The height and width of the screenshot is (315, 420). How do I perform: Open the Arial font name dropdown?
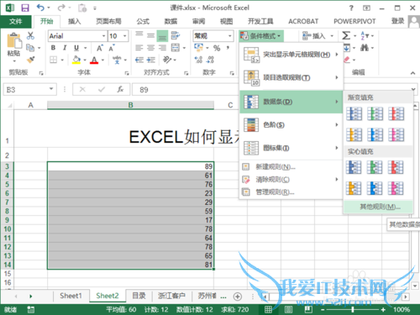pyautogui.click(x=103, y=36)
